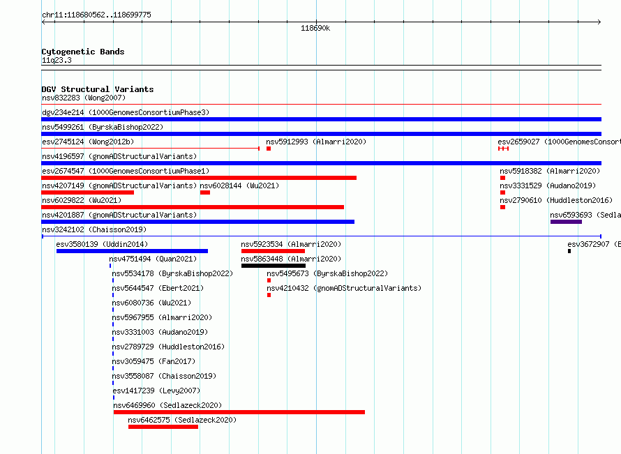The width and height of the screenshot is (621, 454).
Task: Select the red marker under nsv4210432
Action: [x=269, y=295]
